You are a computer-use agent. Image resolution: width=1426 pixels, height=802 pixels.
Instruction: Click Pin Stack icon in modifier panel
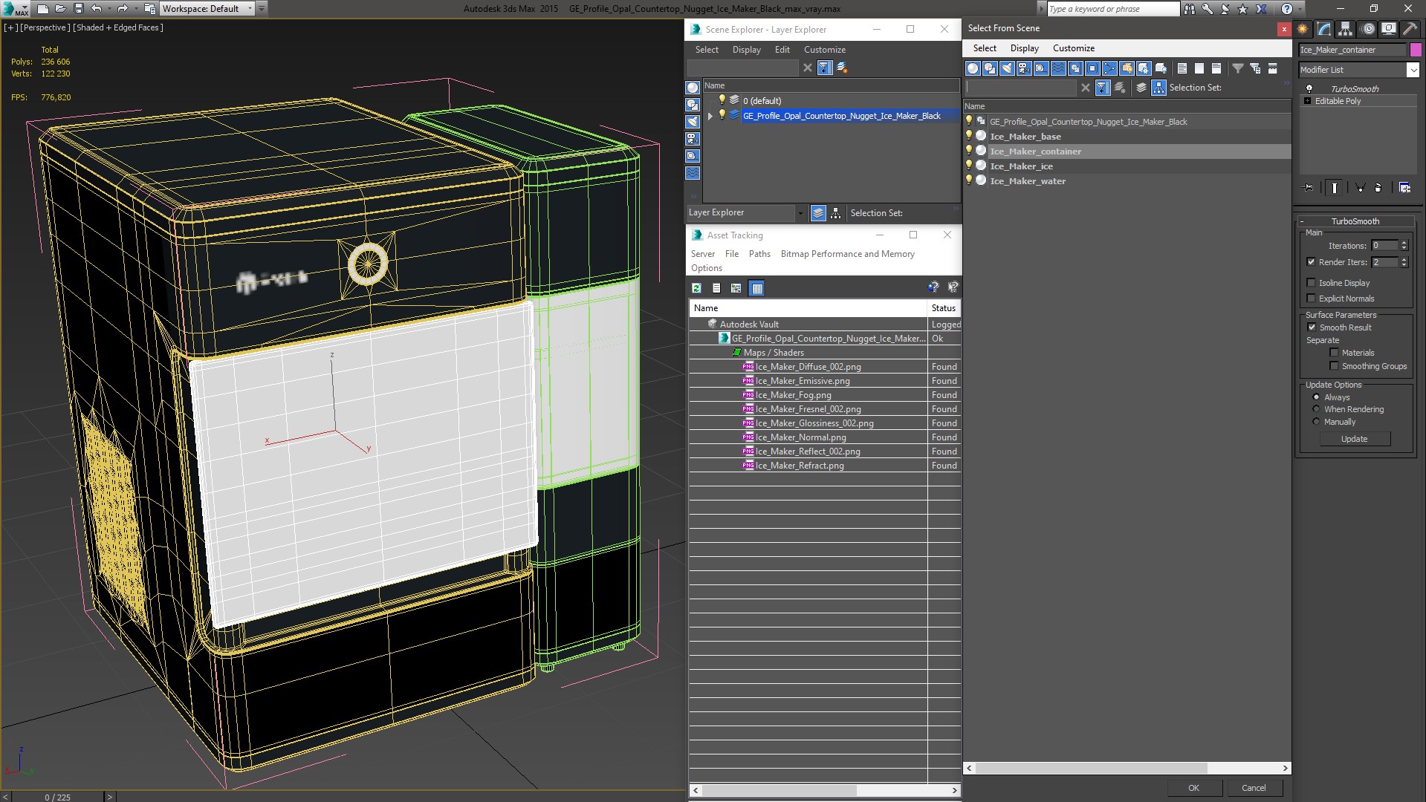1309,188
